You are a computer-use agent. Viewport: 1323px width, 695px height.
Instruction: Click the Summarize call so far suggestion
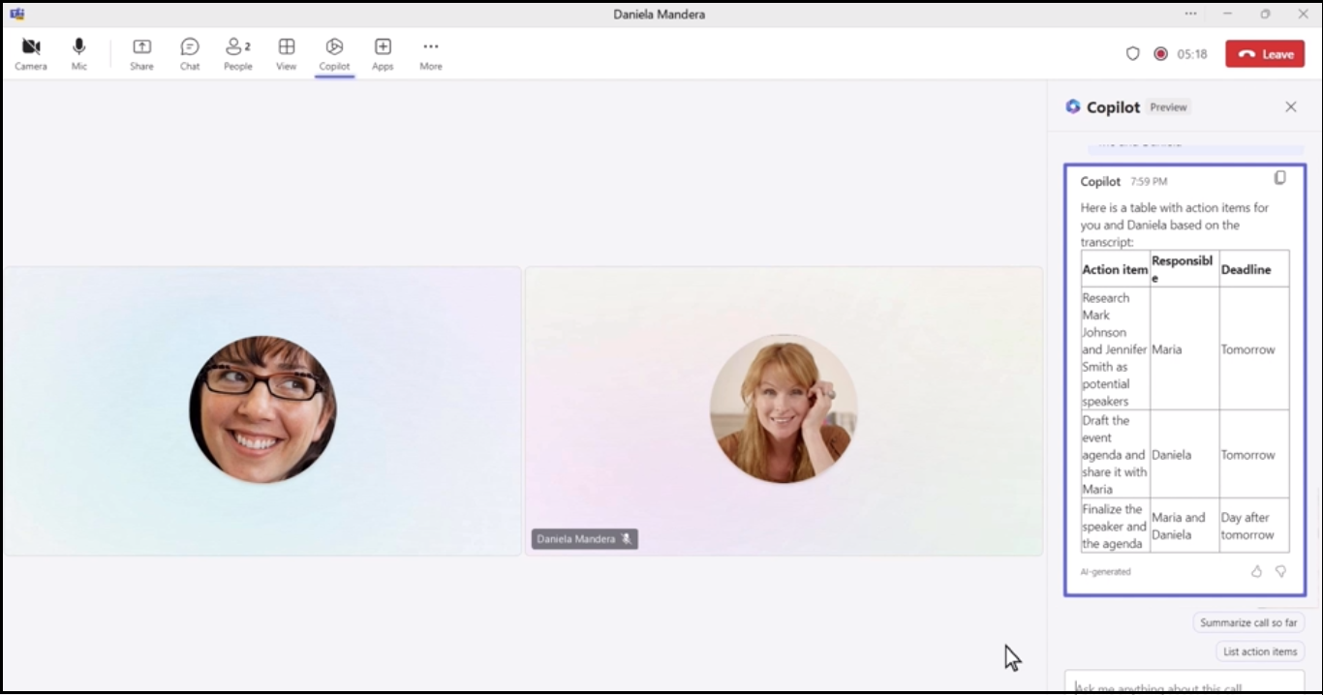(x=1248, y=622)
